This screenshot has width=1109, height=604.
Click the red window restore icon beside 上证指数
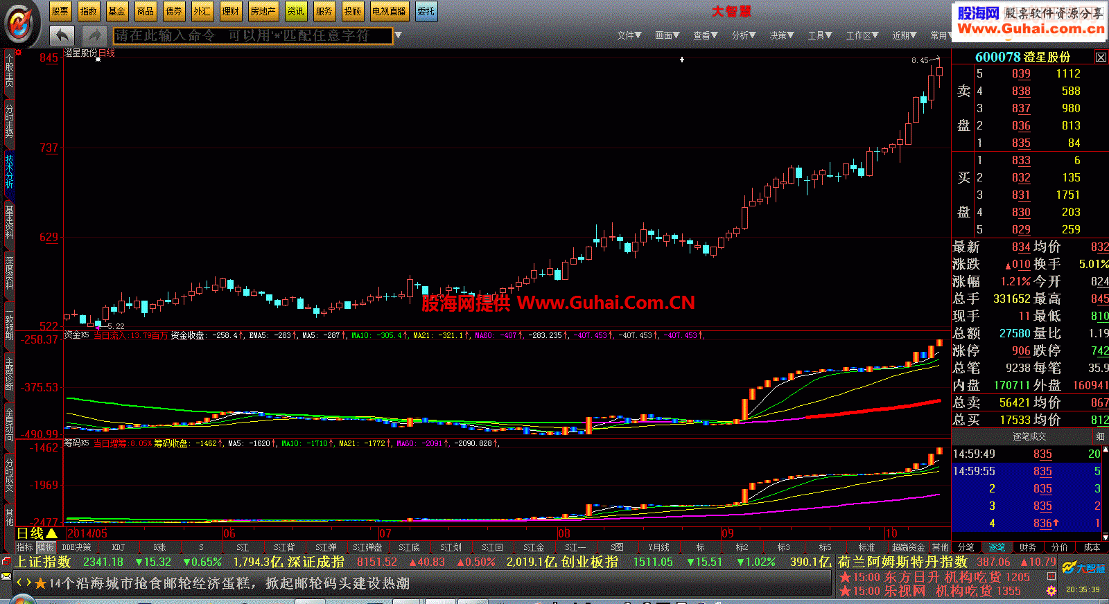pyautogui.click(x=6, y=562)
